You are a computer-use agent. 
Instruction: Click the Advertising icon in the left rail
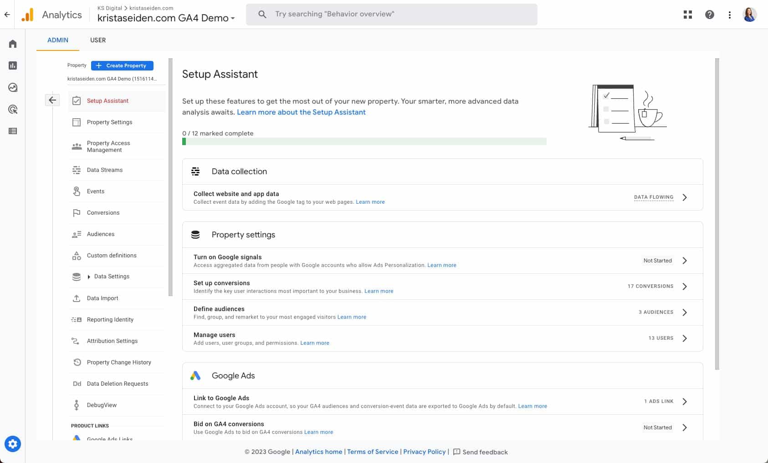click(x=12, y=109)
